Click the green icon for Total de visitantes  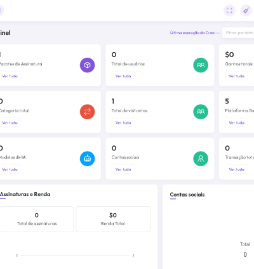pos(201,112)
